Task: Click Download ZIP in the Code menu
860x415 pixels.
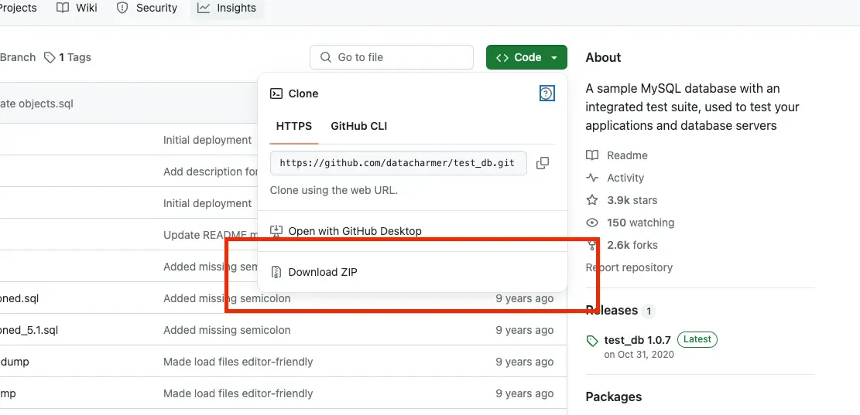Action: click(323, 272)
